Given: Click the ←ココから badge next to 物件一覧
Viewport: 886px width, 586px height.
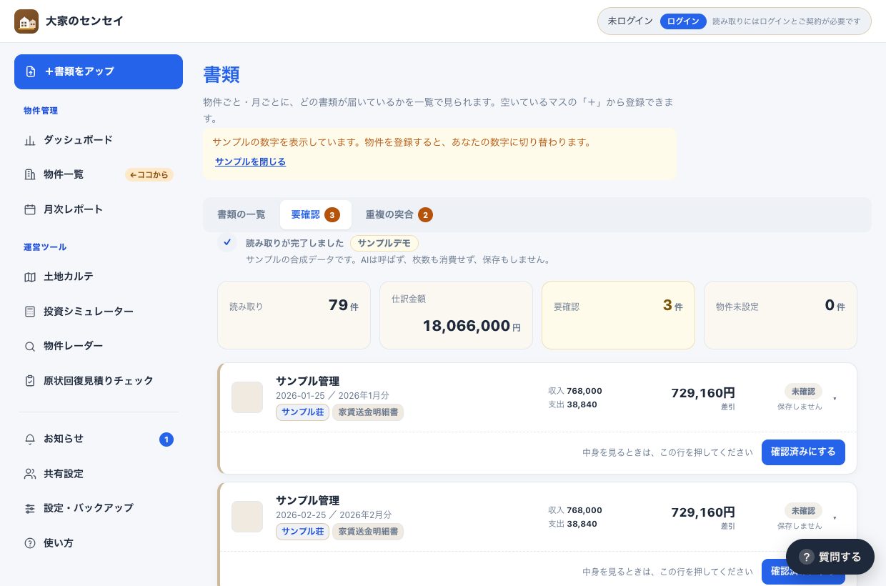Looking at the screenshot, I should click(149, 174).
